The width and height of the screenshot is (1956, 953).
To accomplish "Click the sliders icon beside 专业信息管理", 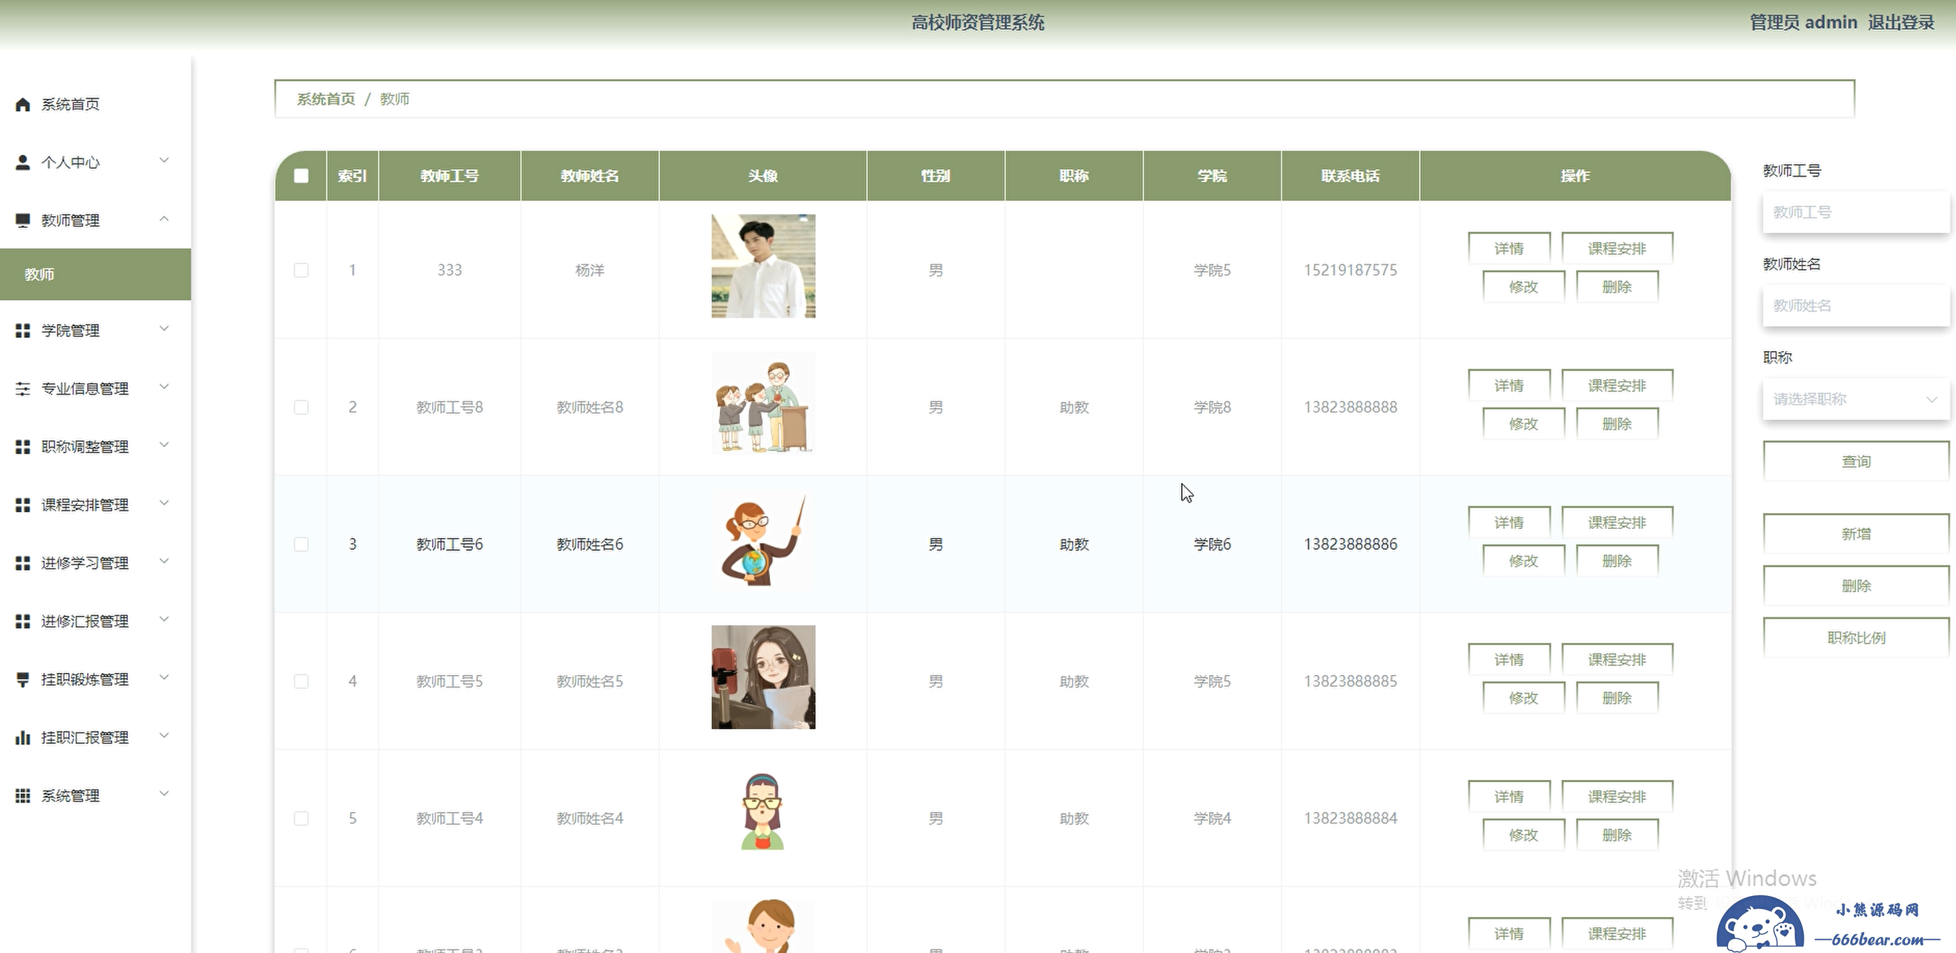I will click(x=23, y=389).
